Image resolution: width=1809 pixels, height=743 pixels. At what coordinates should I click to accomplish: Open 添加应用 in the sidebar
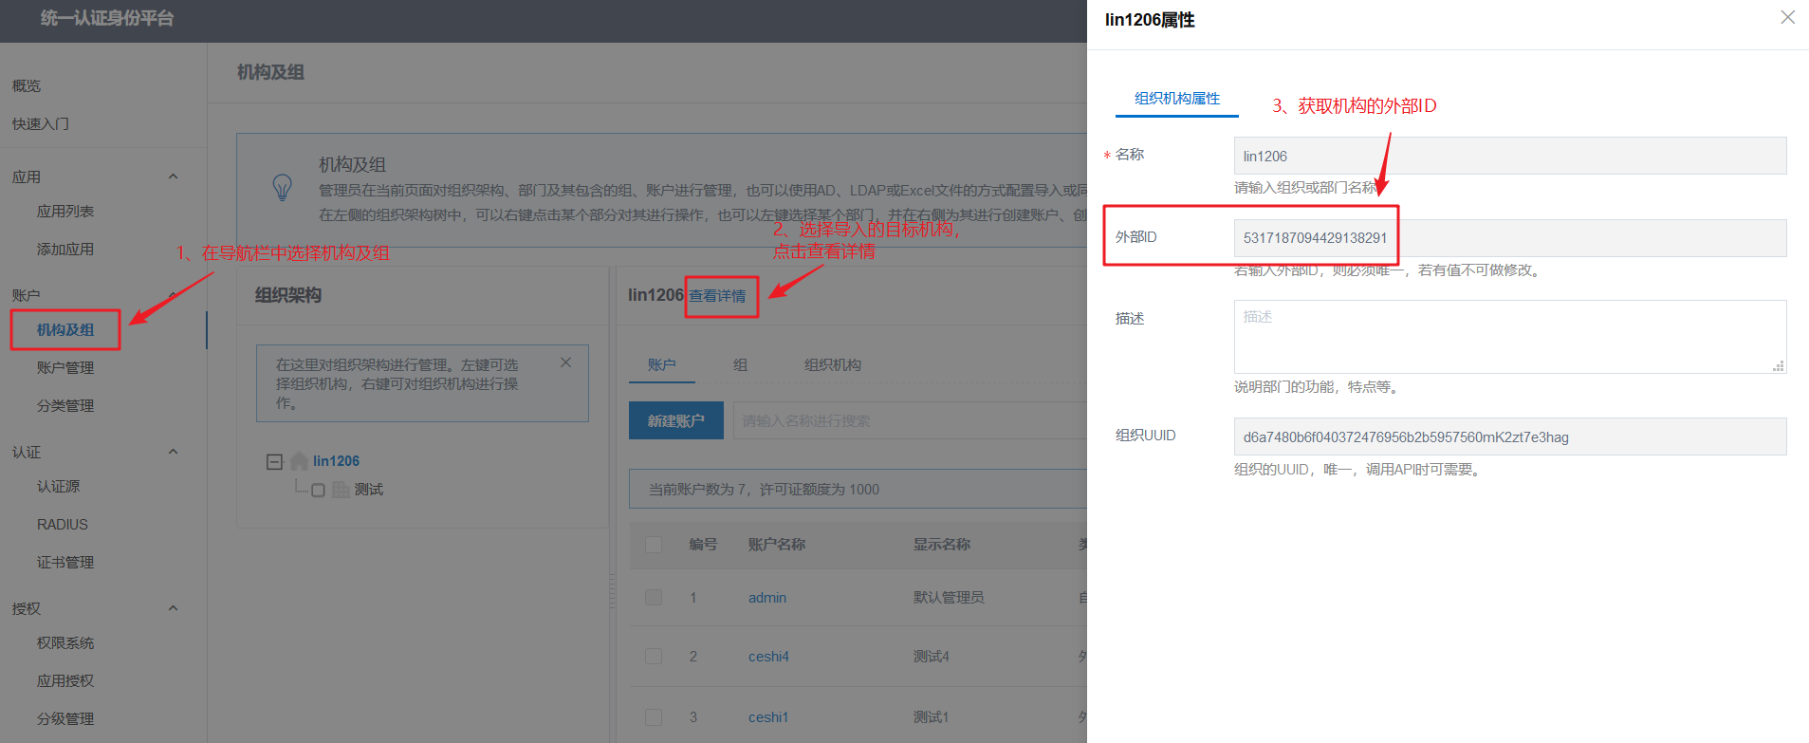click(x=65, y=249)
